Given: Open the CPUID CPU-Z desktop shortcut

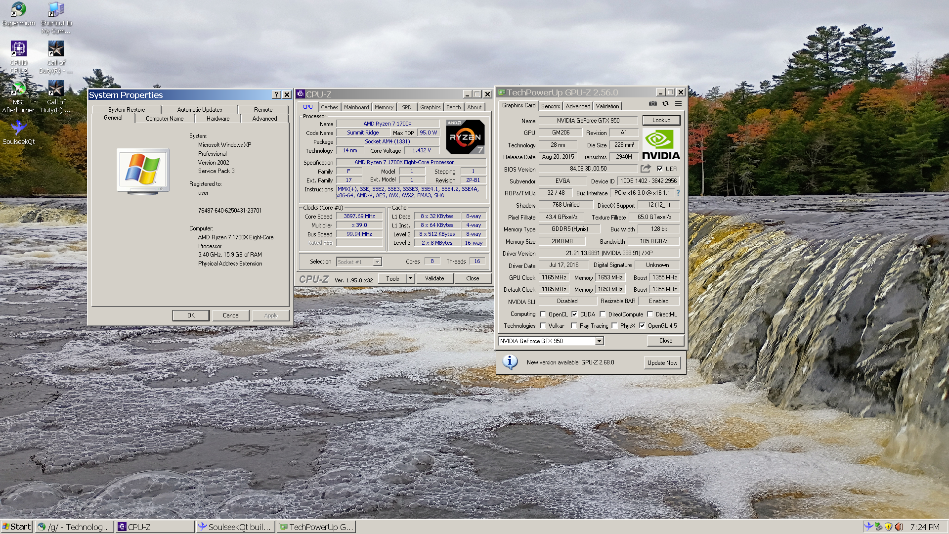Looking at the screenshot, I should tap(18, 49).
